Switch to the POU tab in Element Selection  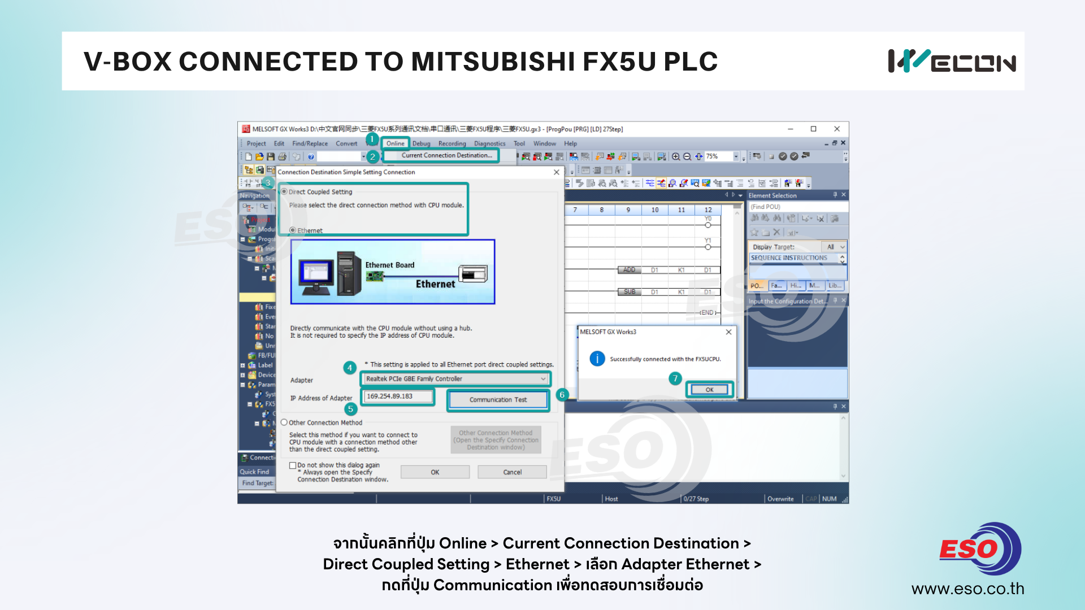click(x=757, y=286)
